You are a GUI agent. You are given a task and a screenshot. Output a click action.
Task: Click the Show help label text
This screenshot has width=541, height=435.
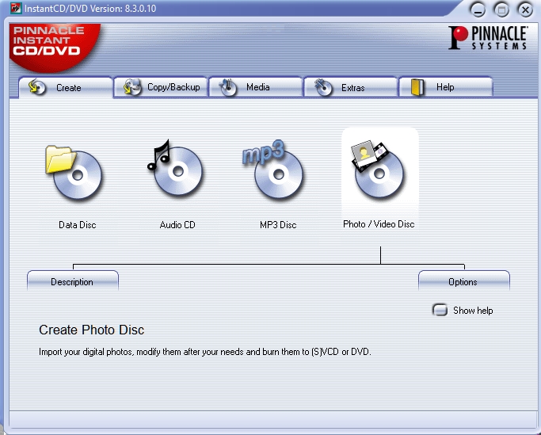[473, 311]
